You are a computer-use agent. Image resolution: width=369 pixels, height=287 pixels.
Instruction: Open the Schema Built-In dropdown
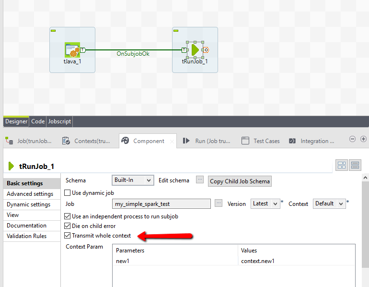pyautogui.click(x=133, y=180)
